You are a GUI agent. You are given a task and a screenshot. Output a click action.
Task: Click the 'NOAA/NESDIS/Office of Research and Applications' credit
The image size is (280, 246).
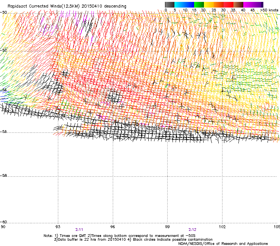click(223, 244)
